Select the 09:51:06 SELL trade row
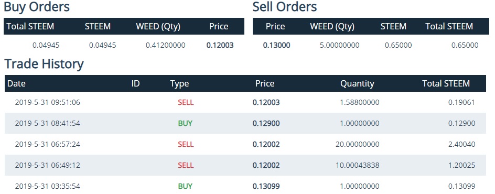495x194 pixels. click(245, 102)
